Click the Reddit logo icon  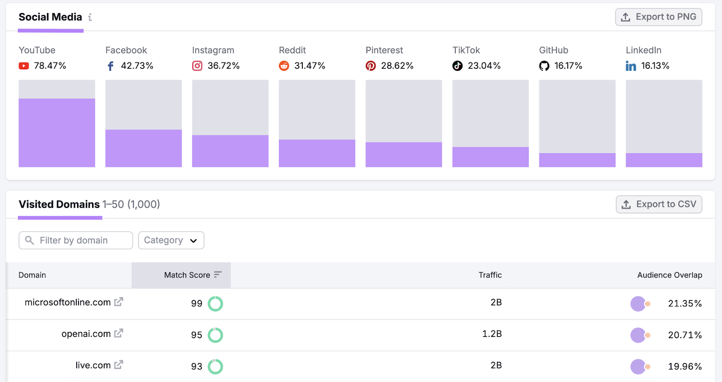tap(284, 66)
